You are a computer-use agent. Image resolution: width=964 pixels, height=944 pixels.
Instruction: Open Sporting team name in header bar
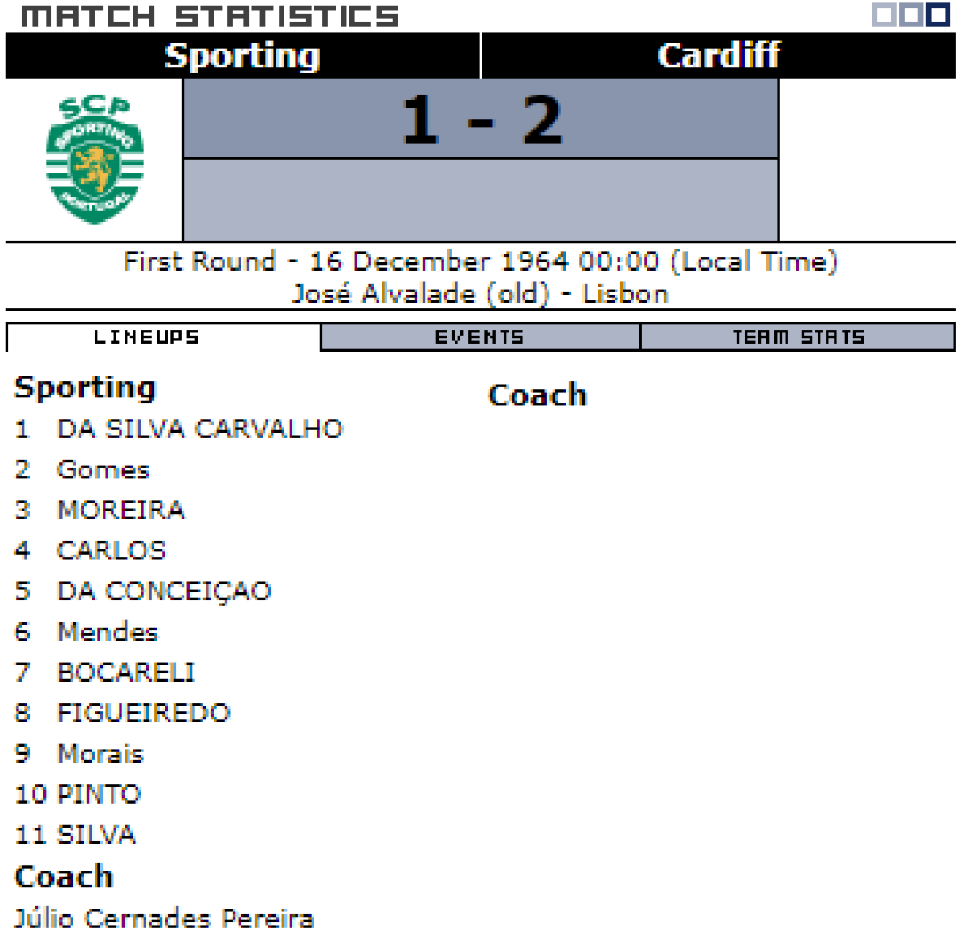tap(242, 55)
